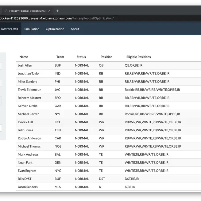
Task: Open the About page
Action: pos(75,29)
